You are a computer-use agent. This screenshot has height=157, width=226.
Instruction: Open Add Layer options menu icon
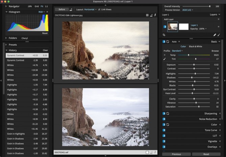coord(219,19)
